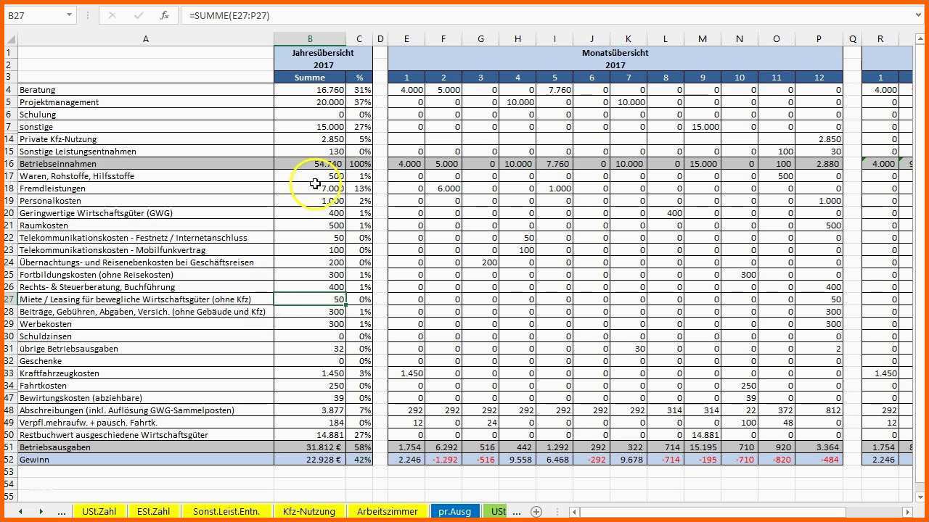Open the Name Box dropdown arrow
The image size is (929, 522).
70,15
